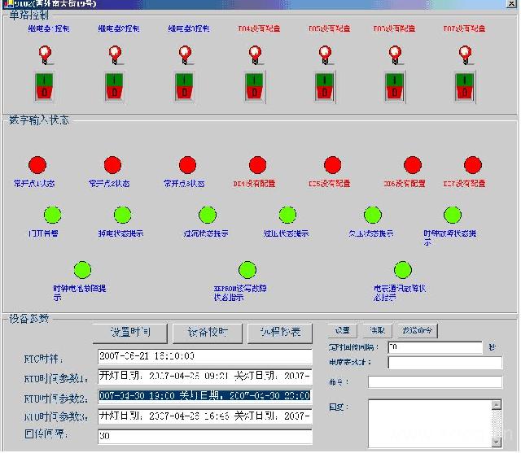Toggle the third relay rocker switch
The image size is (521, 453).
pyautogui.click(x=186, y=86)
